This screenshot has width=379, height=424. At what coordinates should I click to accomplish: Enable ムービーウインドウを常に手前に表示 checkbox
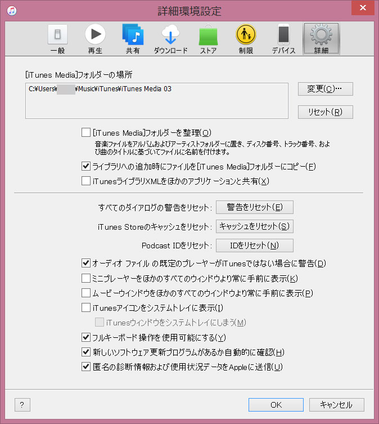86,293
